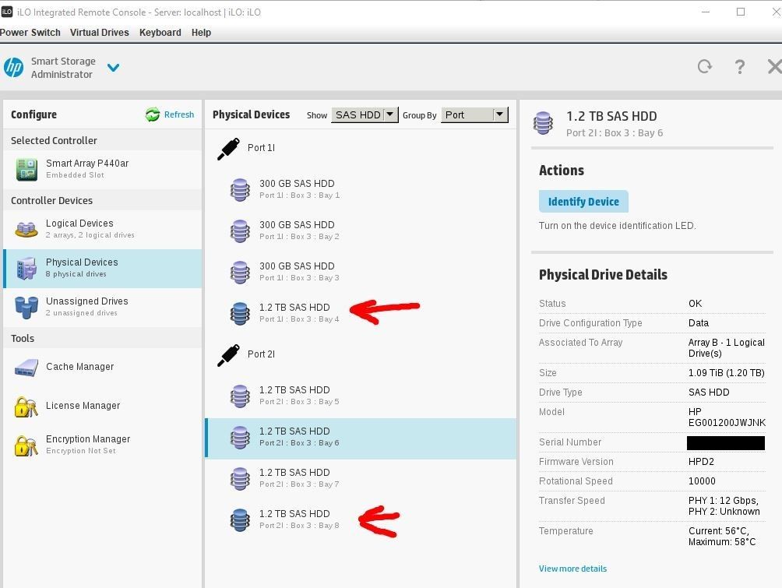Click the reload circular arrow icon in header

pos(705,66)
